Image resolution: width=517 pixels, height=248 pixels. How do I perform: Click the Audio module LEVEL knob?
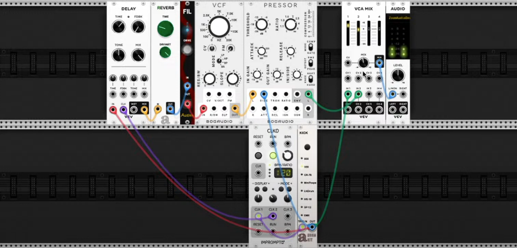coord(398,75)
